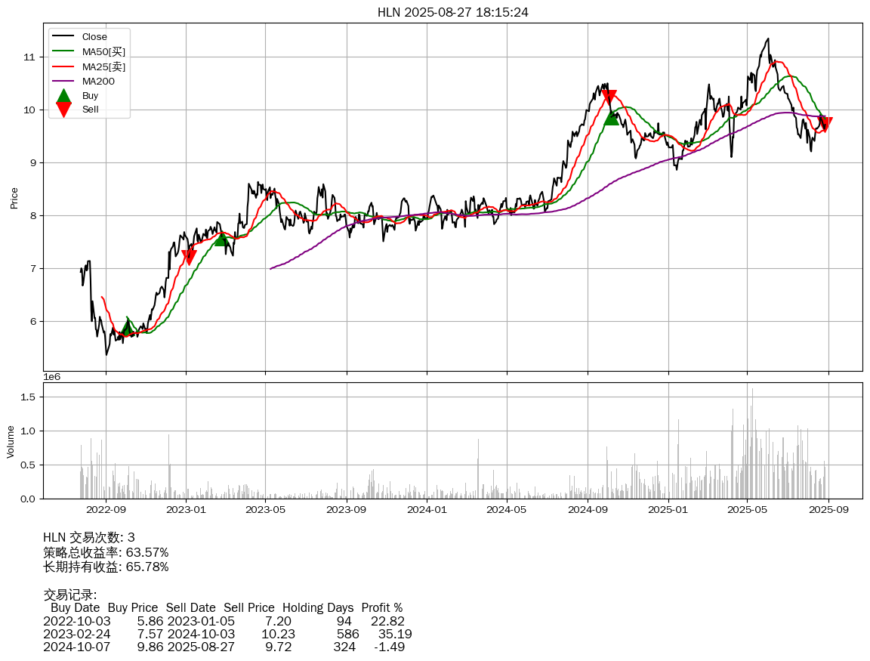
Task: Click the trade record row starting 2023-02-24
Action: coord(227,634)
